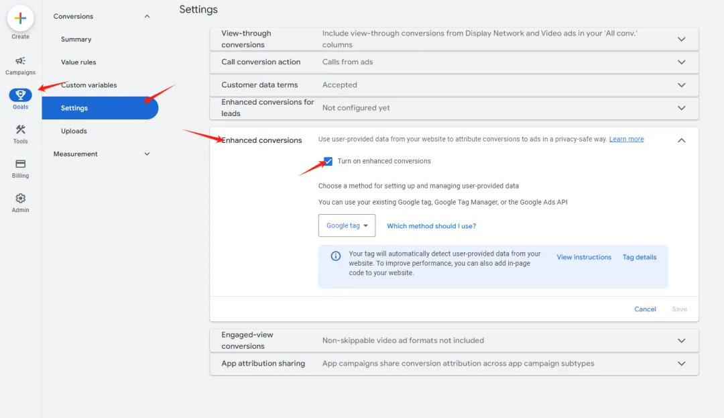Click the info icon in tag notice

tap(336, 256)
